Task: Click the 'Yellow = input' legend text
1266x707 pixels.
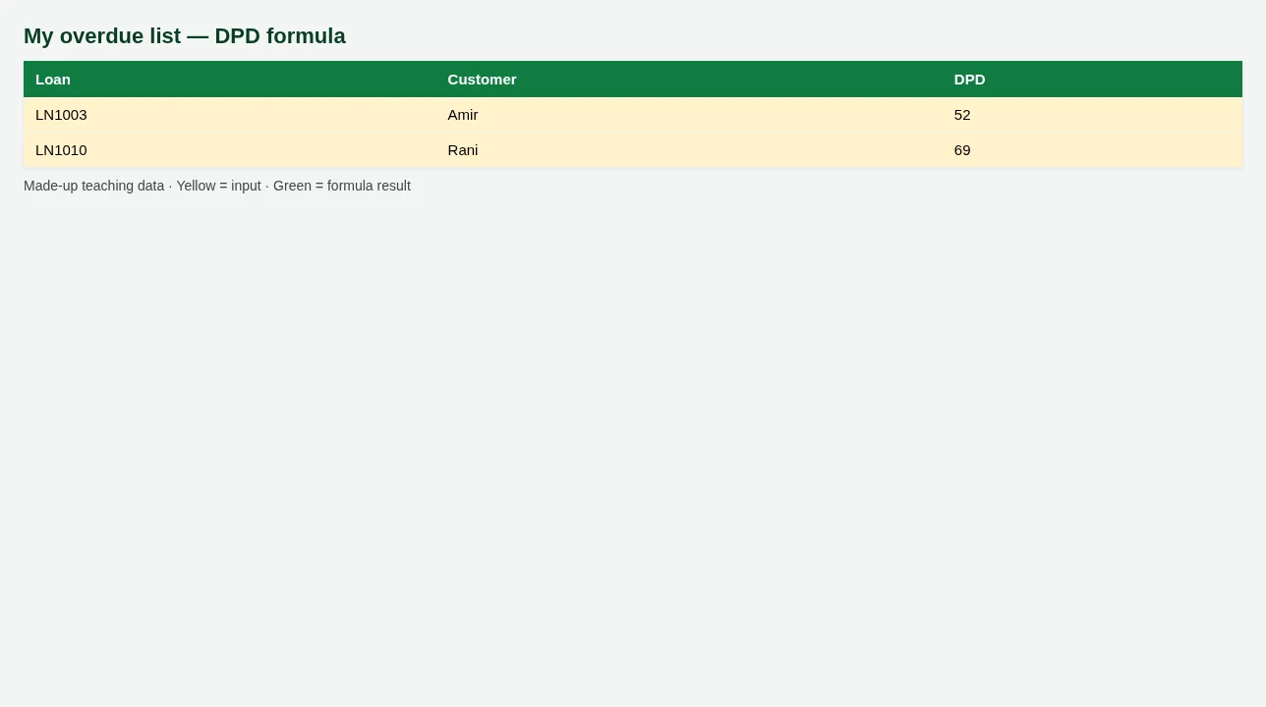Action: click(218, 186)
